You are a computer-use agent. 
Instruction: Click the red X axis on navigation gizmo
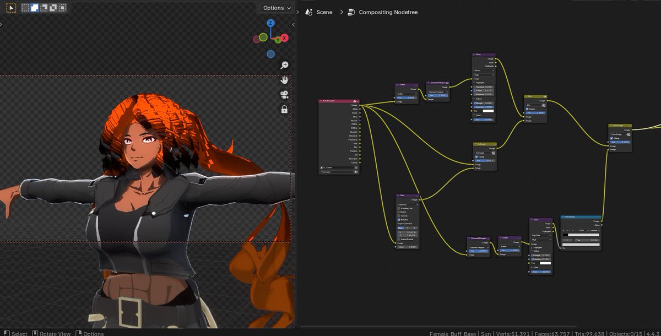(x=284, y=38)
